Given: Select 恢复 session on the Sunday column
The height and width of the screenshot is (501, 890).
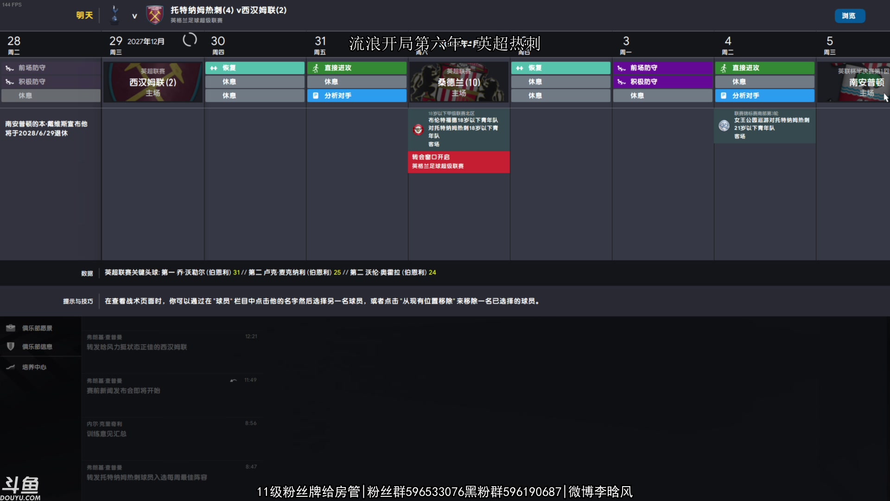Looking at the screenshot, I should click(561, 68).
